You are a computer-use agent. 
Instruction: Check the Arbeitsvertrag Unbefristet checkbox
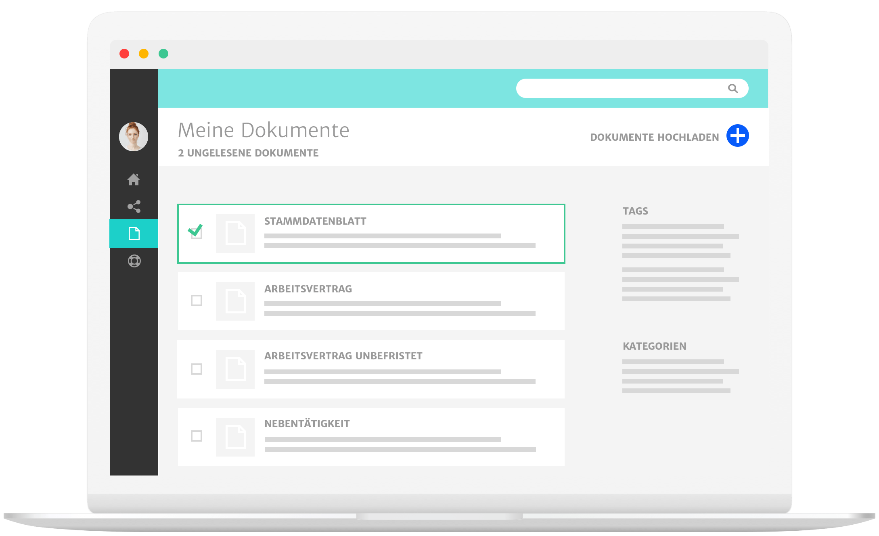[x=197, y=368]
